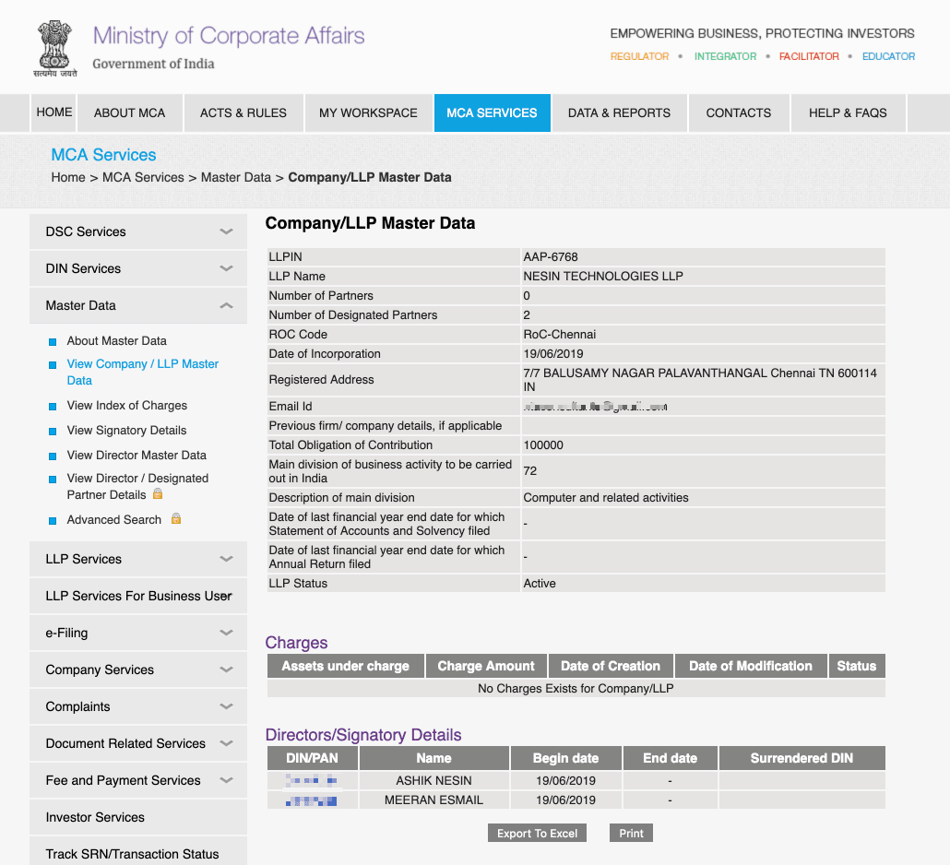Open View Director / Designated Partner Details

click(137, 486)
